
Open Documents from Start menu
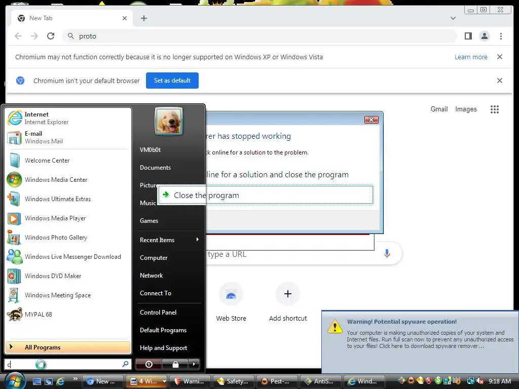(x=155, y=168)
